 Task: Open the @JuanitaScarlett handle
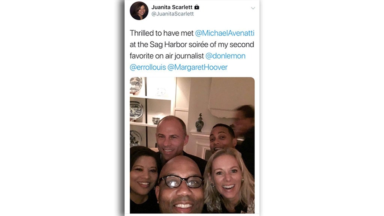[172, 14]
